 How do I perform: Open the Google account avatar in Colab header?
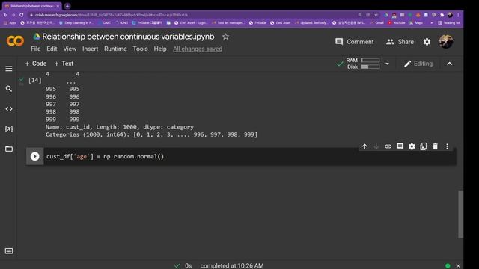446,42
